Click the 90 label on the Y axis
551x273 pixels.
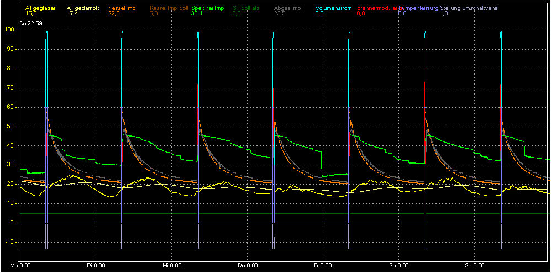pos(9,49)
